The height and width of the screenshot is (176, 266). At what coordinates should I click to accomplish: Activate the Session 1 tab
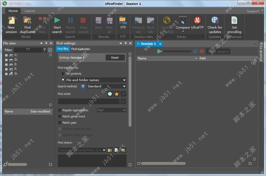(148, 44)
